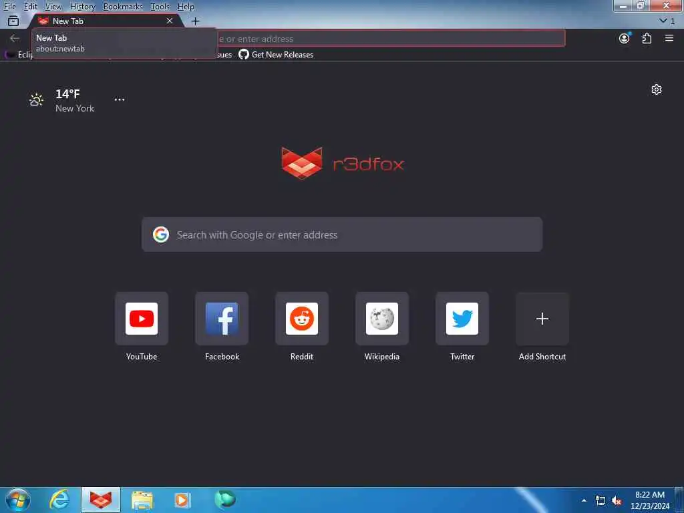This screenshot has height=513, width=684.
Task: Open the History menu
Action: point(82,7)
